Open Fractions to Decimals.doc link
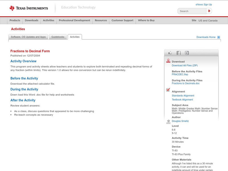Screen dimensions: 228x171 [x=186, y=83]
